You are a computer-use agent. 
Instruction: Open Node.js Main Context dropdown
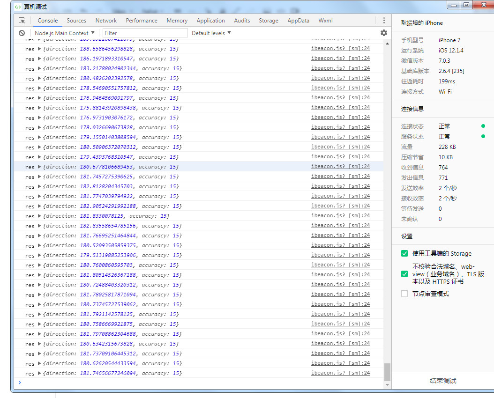point(65,33)
